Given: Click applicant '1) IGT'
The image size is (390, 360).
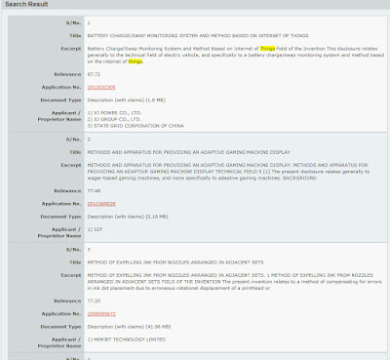Looking at the screenshot, I should point(95,229).
